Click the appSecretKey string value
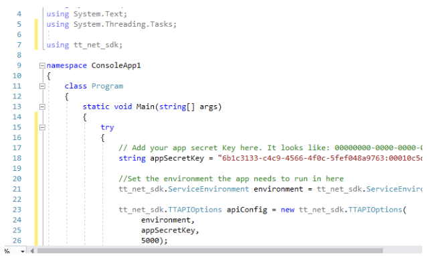Viewport: 427px width, 256px height. point(320,158)
